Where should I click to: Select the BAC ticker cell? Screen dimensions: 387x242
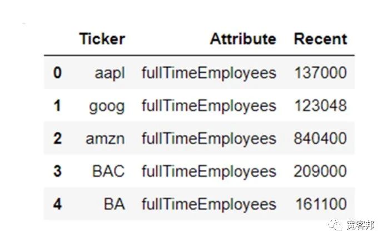108,171
